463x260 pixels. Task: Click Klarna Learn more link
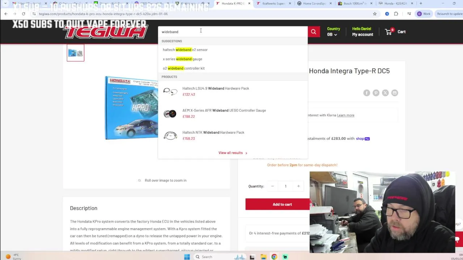345,115
